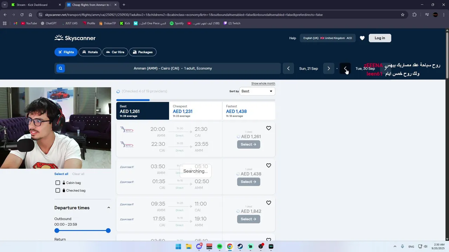
Task: Select the Packages tab
Action: point(143,52)
